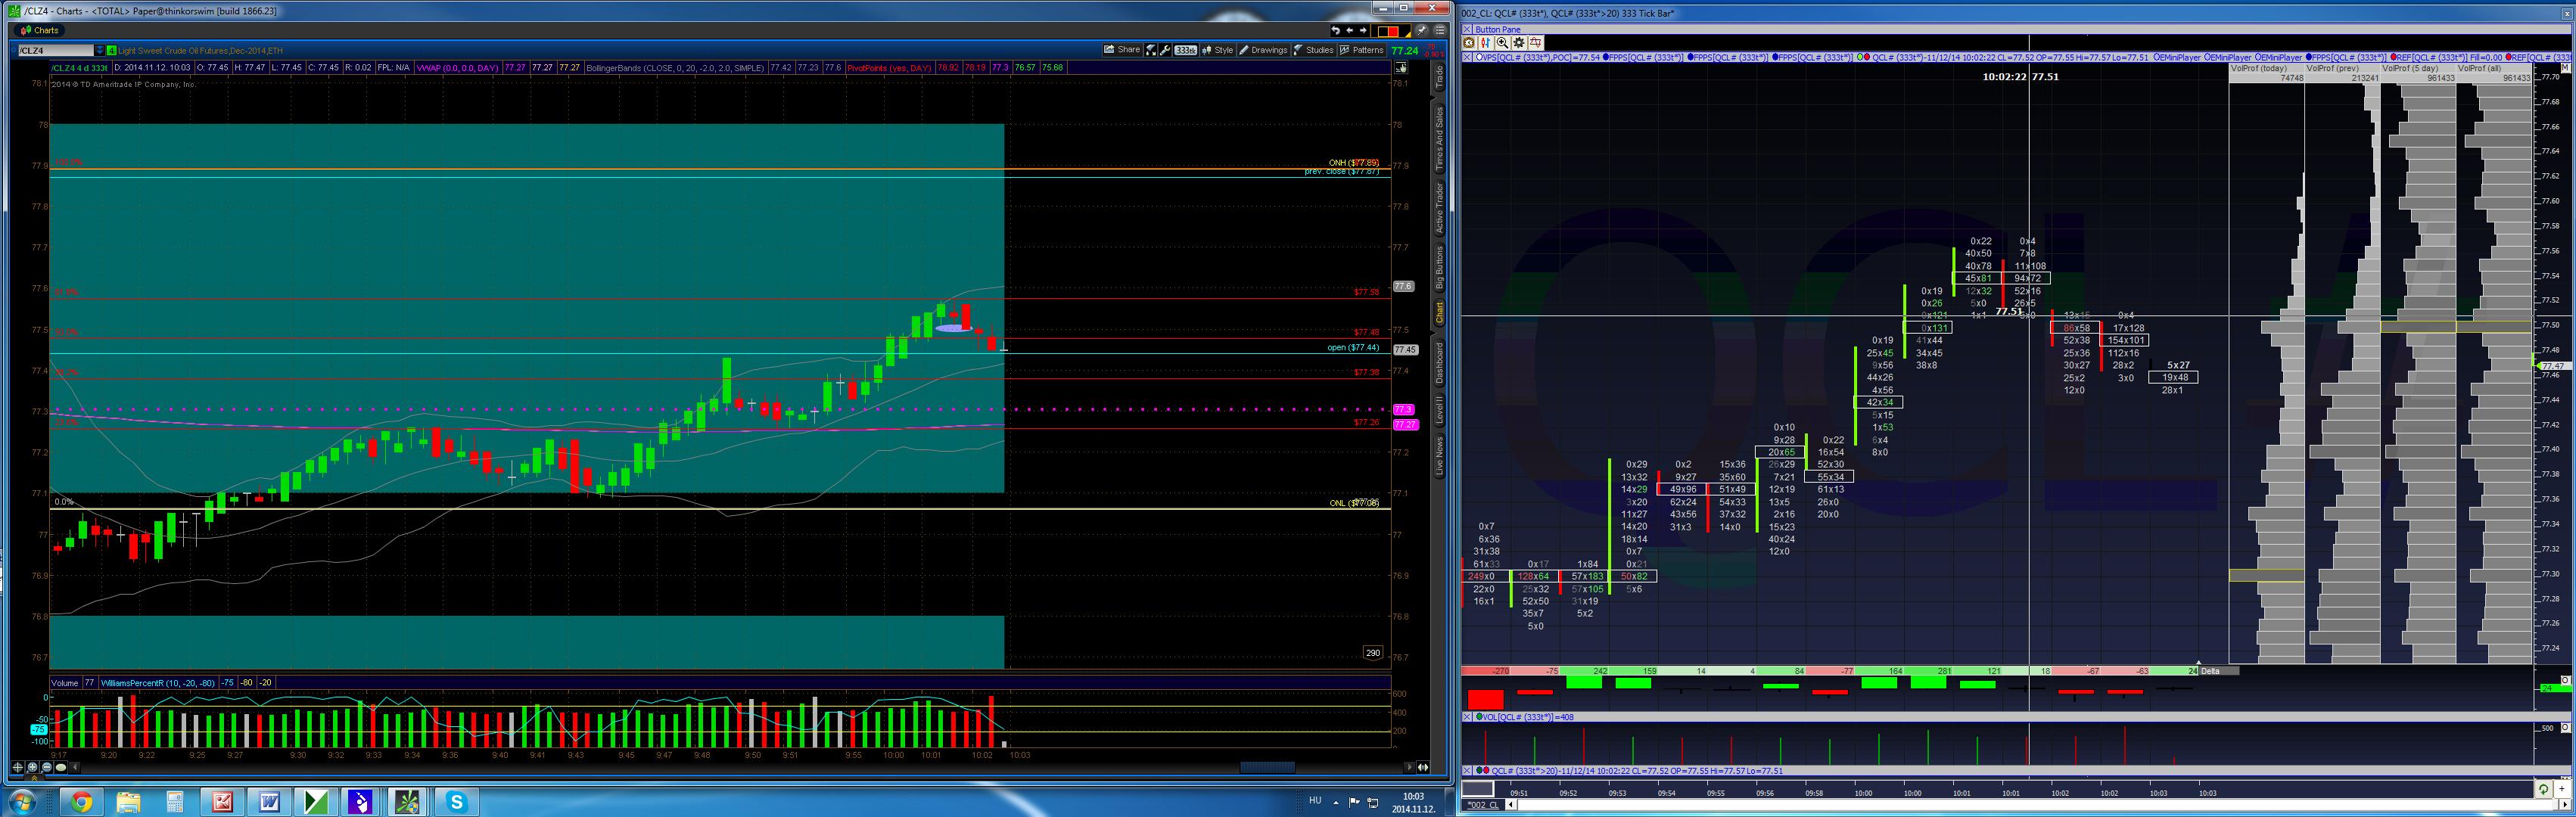This screenshot has height=817, width=2576.
Task: Click the magnifier zoom icon in Button Pane
Action: [1503, 43]
